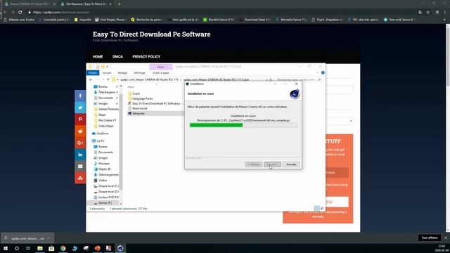Screen dimensions: 450x253
Task: Open the PRIVACY POLICY link
Action: click(146, 56)
